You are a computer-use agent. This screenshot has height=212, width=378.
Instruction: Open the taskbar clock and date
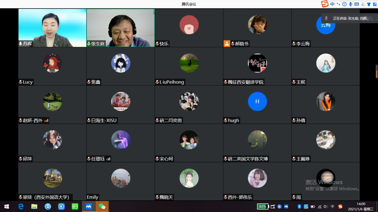[x=361, y=206]
